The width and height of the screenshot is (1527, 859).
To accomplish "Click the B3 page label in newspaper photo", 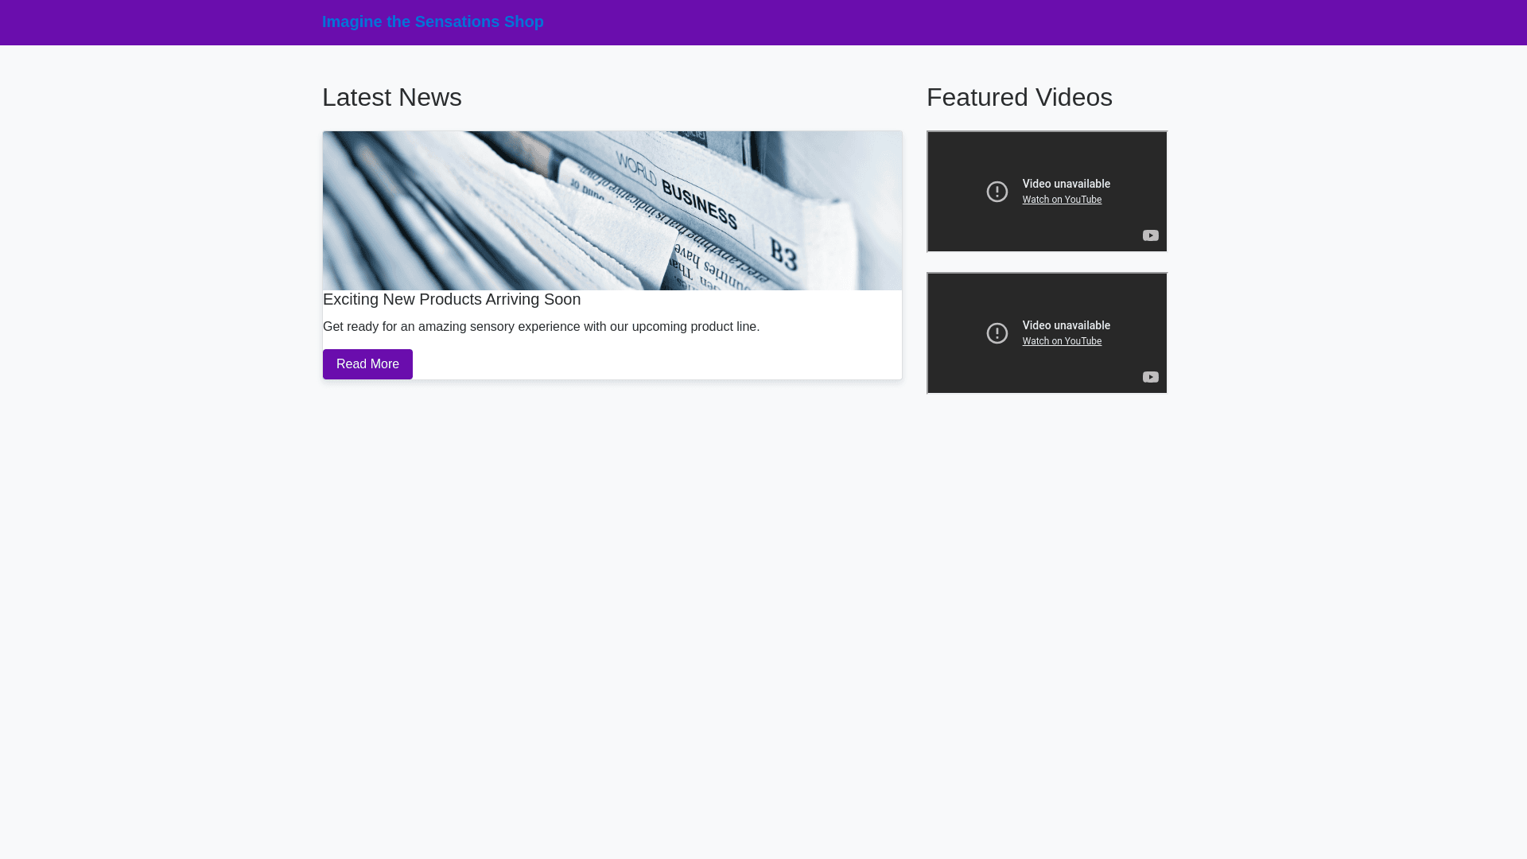I will [x=783, y=256].
